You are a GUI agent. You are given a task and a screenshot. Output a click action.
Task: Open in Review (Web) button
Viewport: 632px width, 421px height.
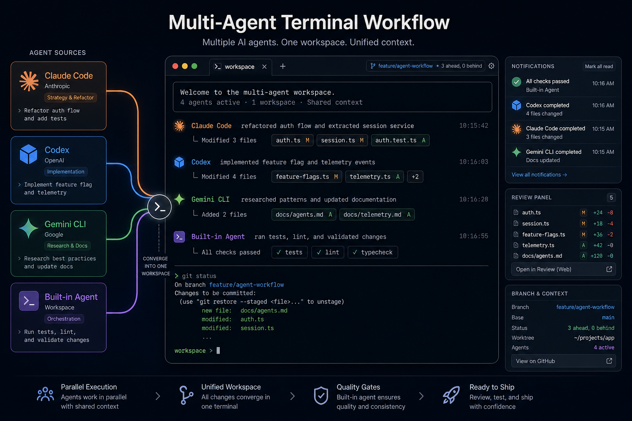coord(563,269)
